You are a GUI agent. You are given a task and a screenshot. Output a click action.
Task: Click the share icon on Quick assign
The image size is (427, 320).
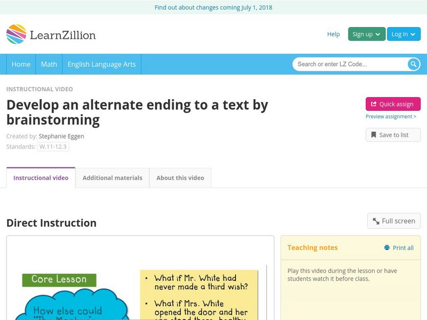(x=373, y=104)
